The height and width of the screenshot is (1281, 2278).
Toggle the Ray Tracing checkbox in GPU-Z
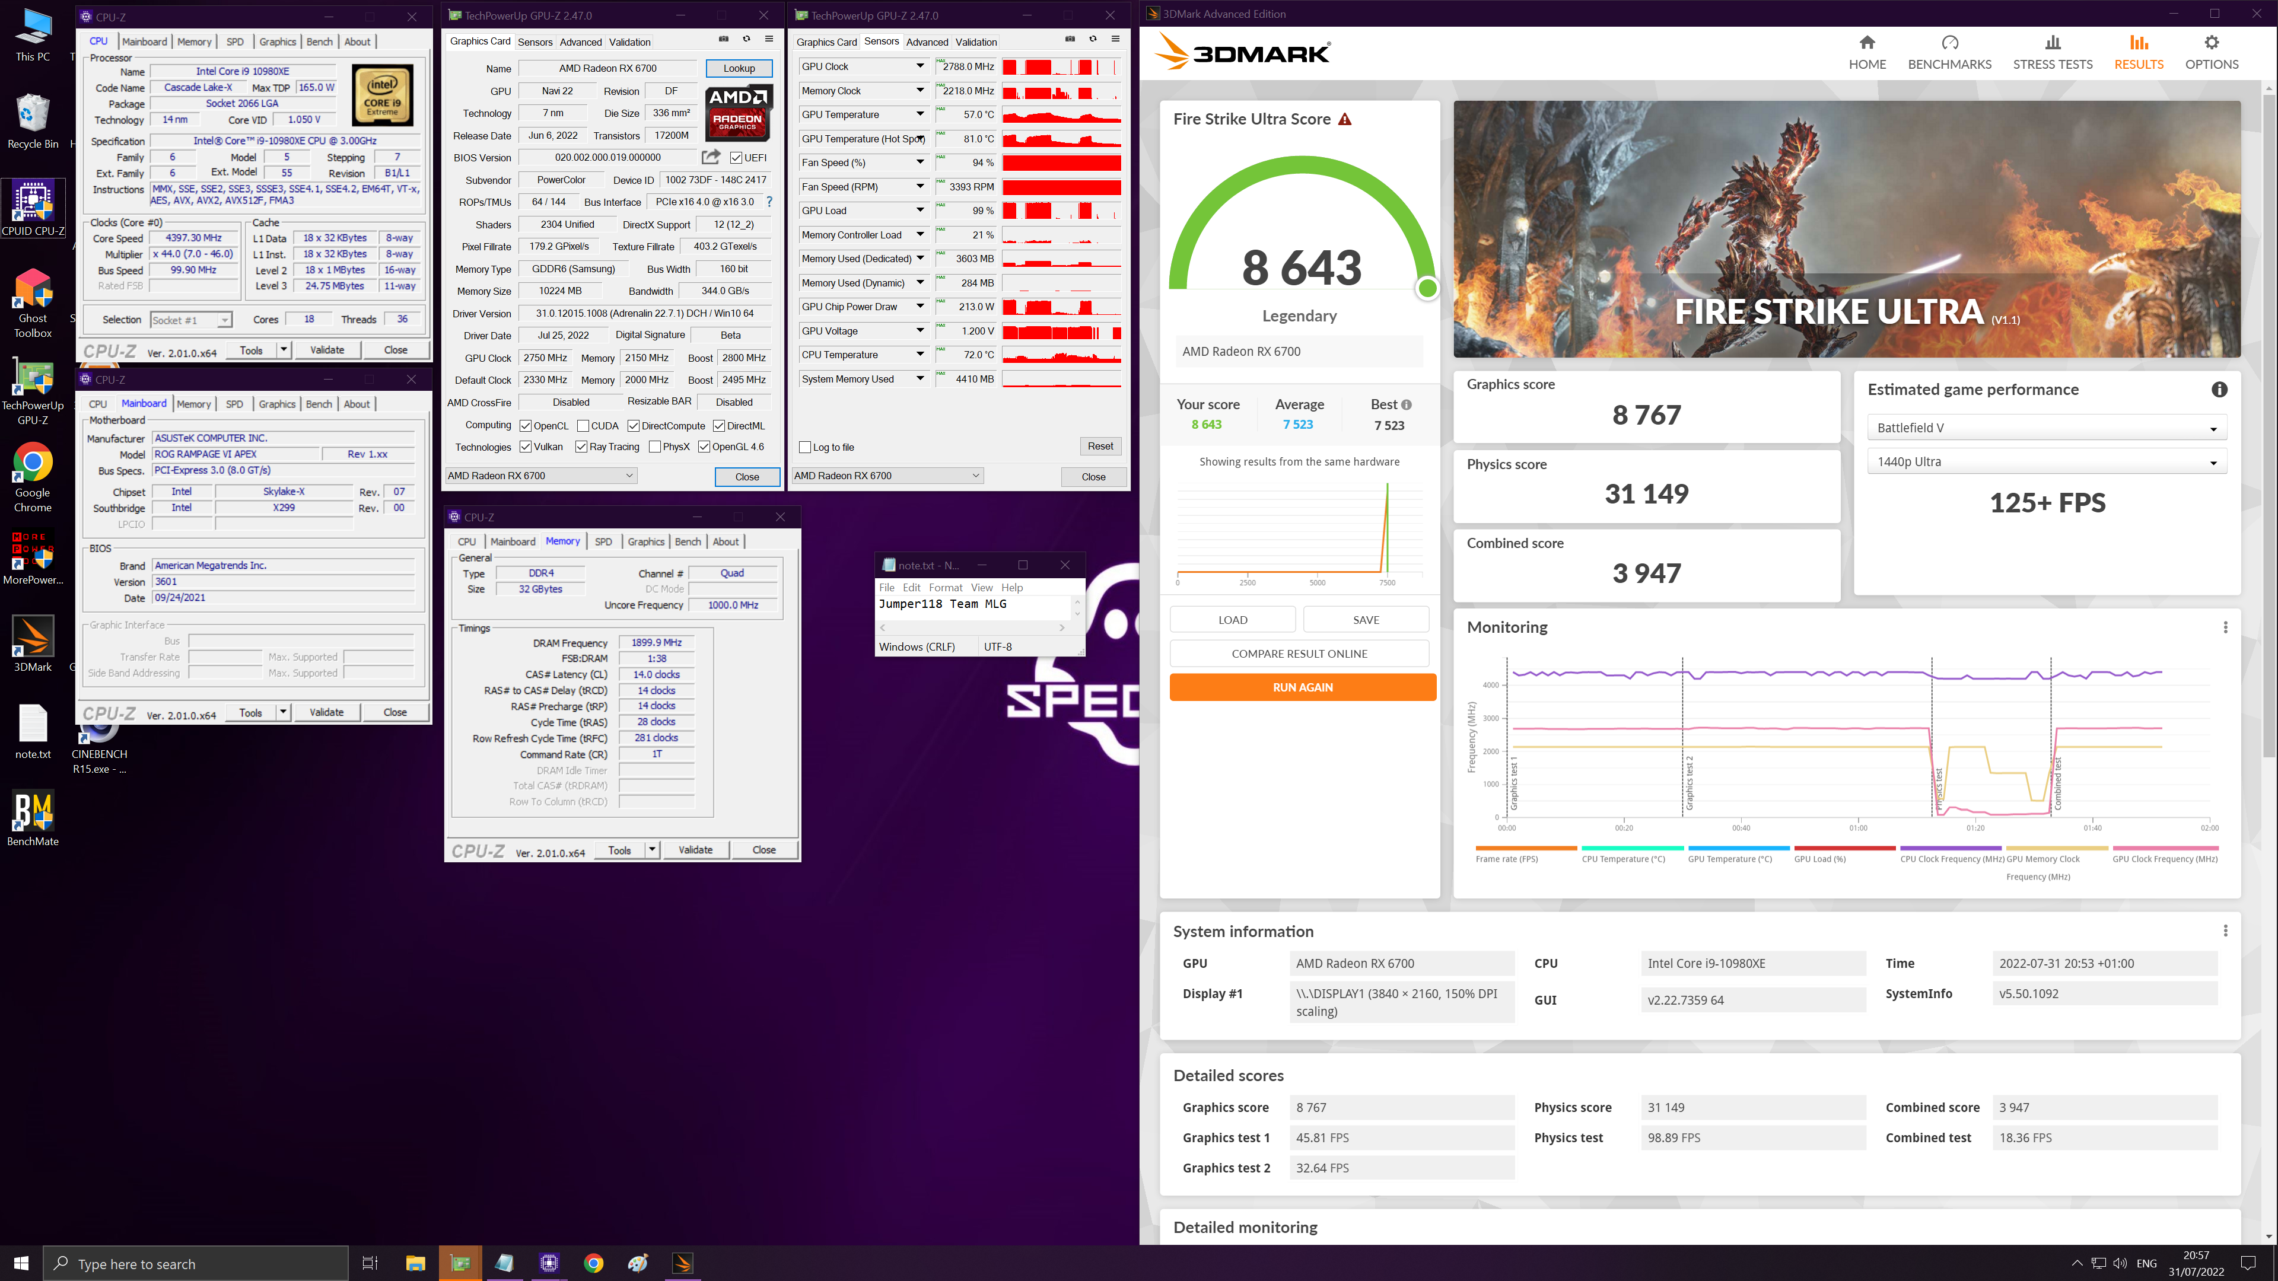click(x=581, y=447)
